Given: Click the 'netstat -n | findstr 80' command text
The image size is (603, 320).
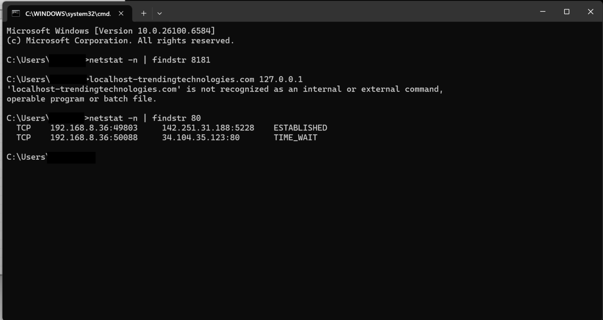Looking at the screenshot, I should tap(145, 118).
